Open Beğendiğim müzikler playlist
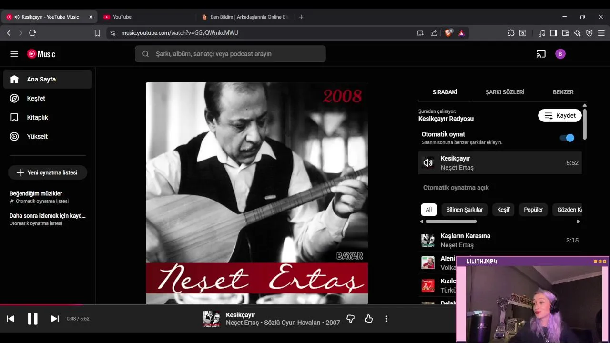 coord(48,197)
